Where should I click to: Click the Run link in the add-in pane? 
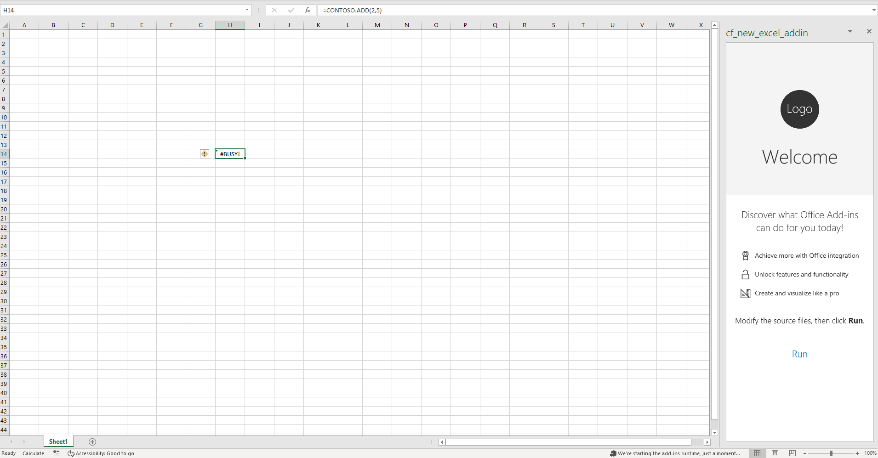(799, 354)
